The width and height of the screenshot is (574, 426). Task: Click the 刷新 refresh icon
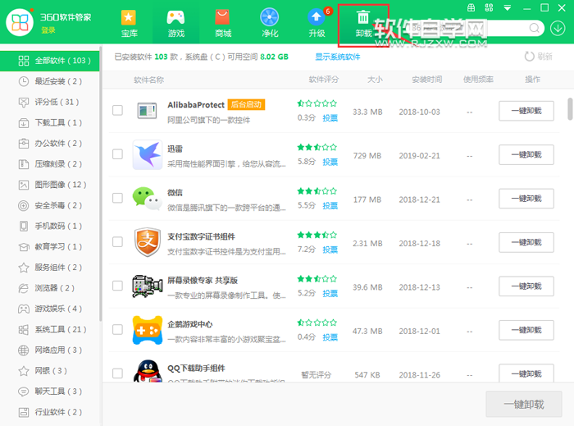(529, 57)
